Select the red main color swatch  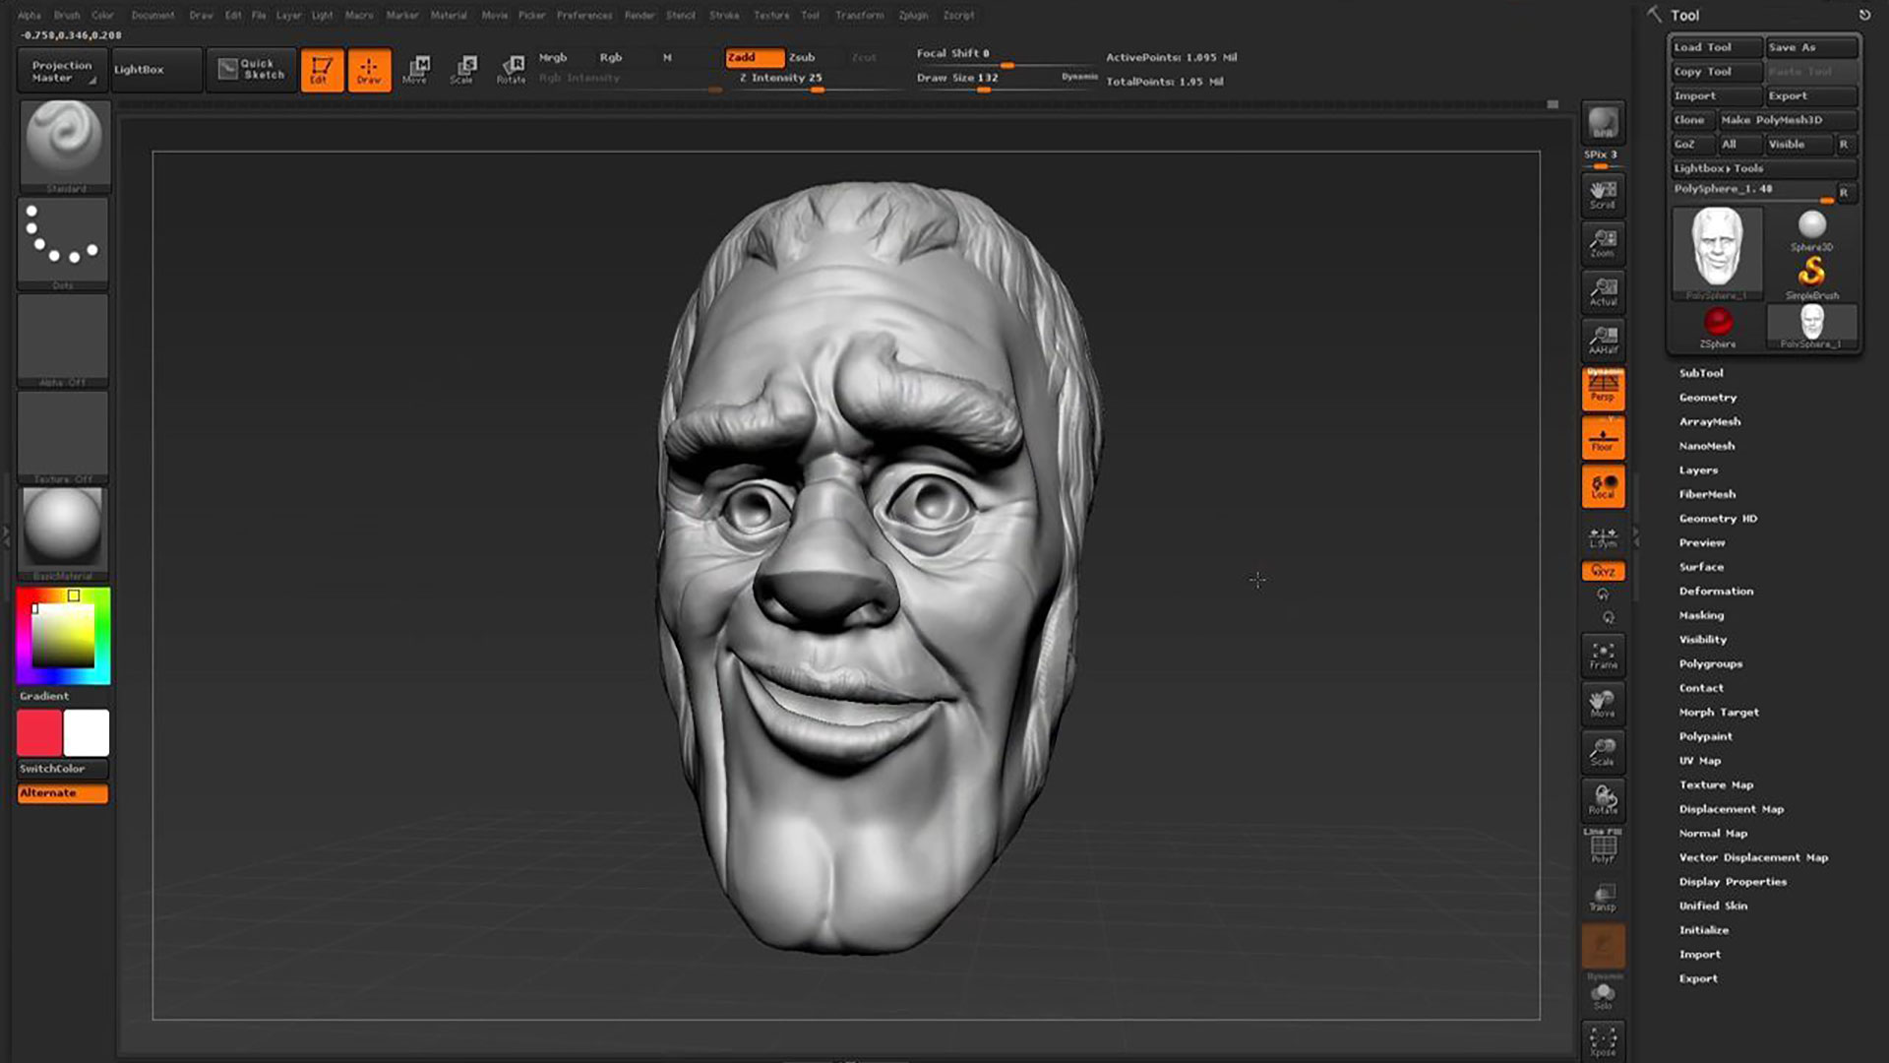click(39, 733)
